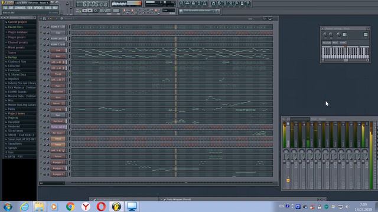Click the fifth view shortcut icon in top toolbar

tap(205, 3)
